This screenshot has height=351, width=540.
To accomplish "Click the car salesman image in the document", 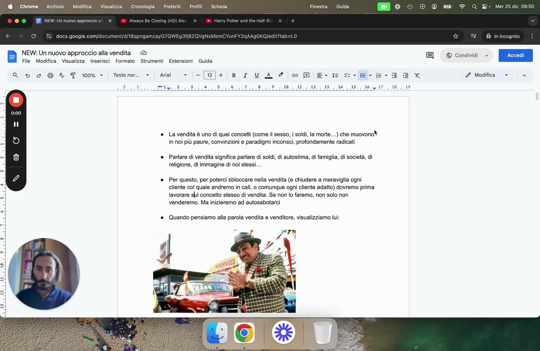I will click(x=224, y=271).
